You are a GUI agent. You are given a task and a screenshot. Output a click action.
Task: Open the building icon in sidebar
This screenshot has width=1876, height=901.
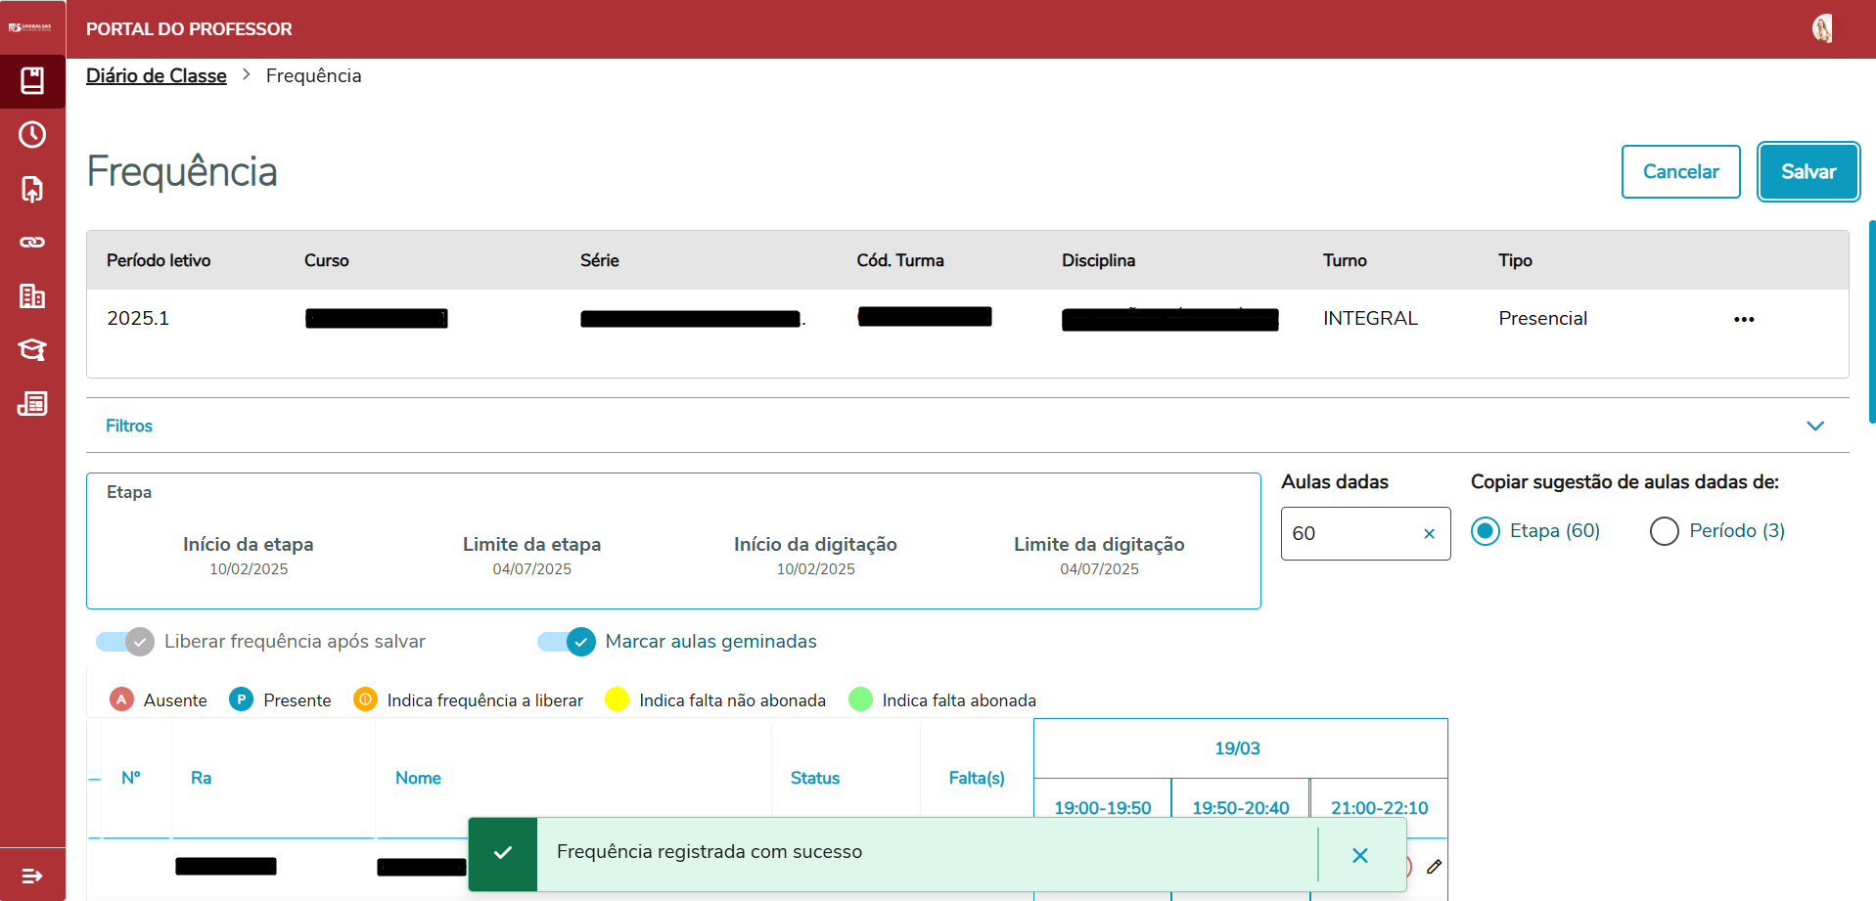pos(32,296)
